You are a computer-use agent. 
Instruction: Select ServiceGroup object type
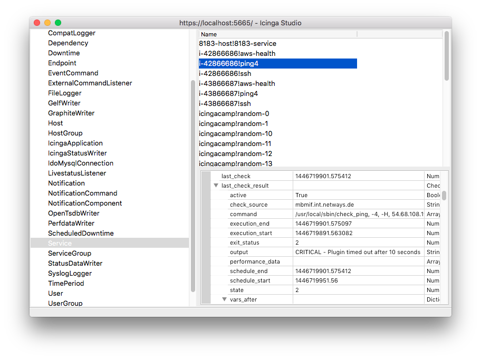point(70,253)
